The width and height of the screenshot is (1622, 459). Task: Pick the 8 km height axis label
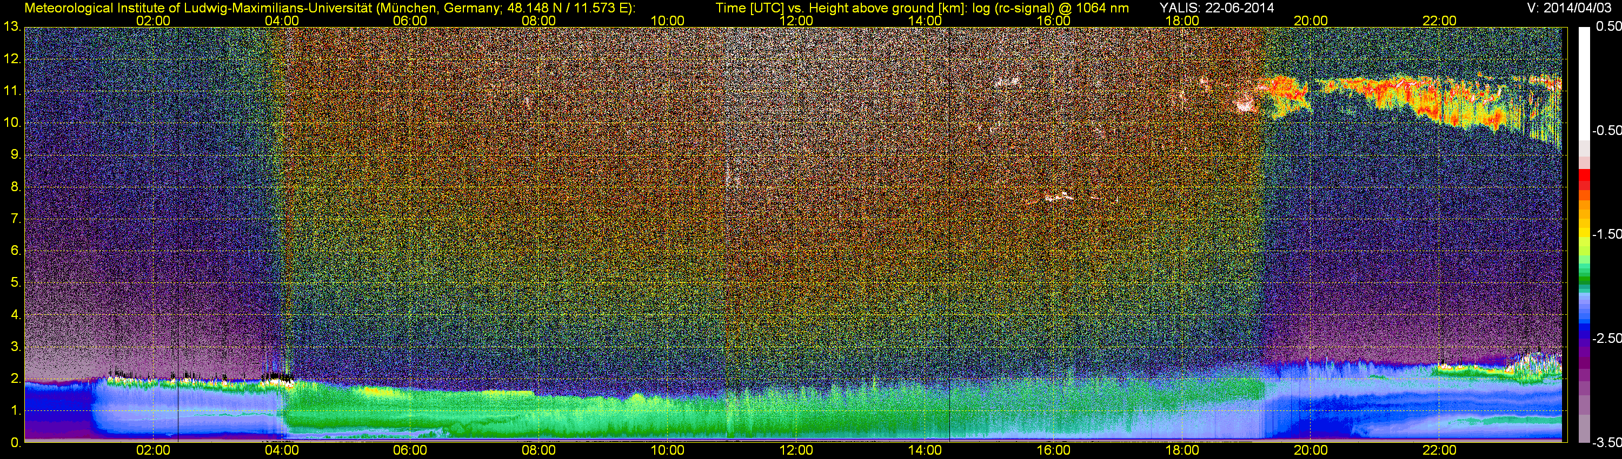pos(15,187)
